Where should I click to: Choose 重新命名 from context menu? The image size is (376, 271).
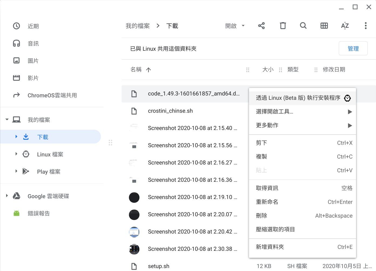(x=267, y=202)
